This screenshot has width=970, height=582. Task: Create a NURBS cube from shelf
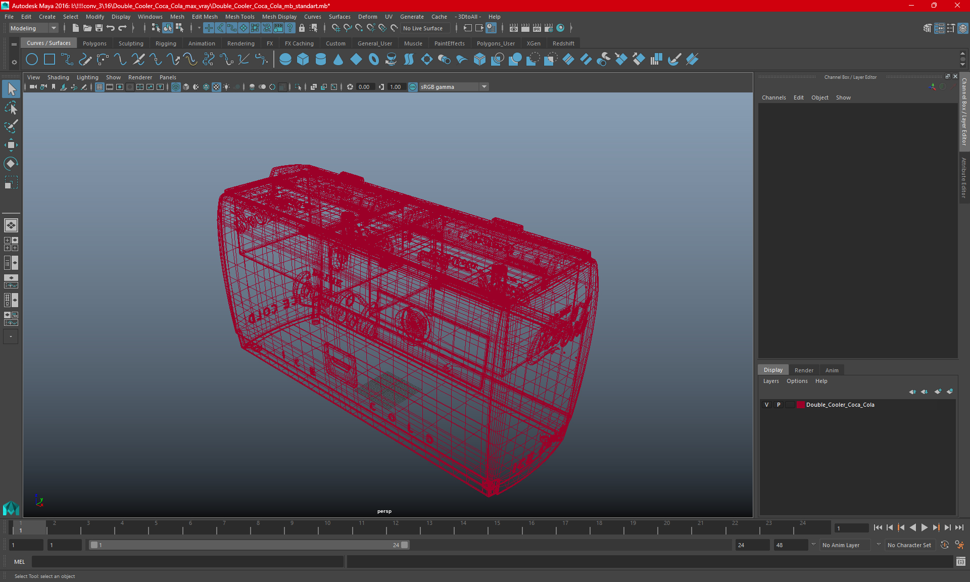coord(303,60)
